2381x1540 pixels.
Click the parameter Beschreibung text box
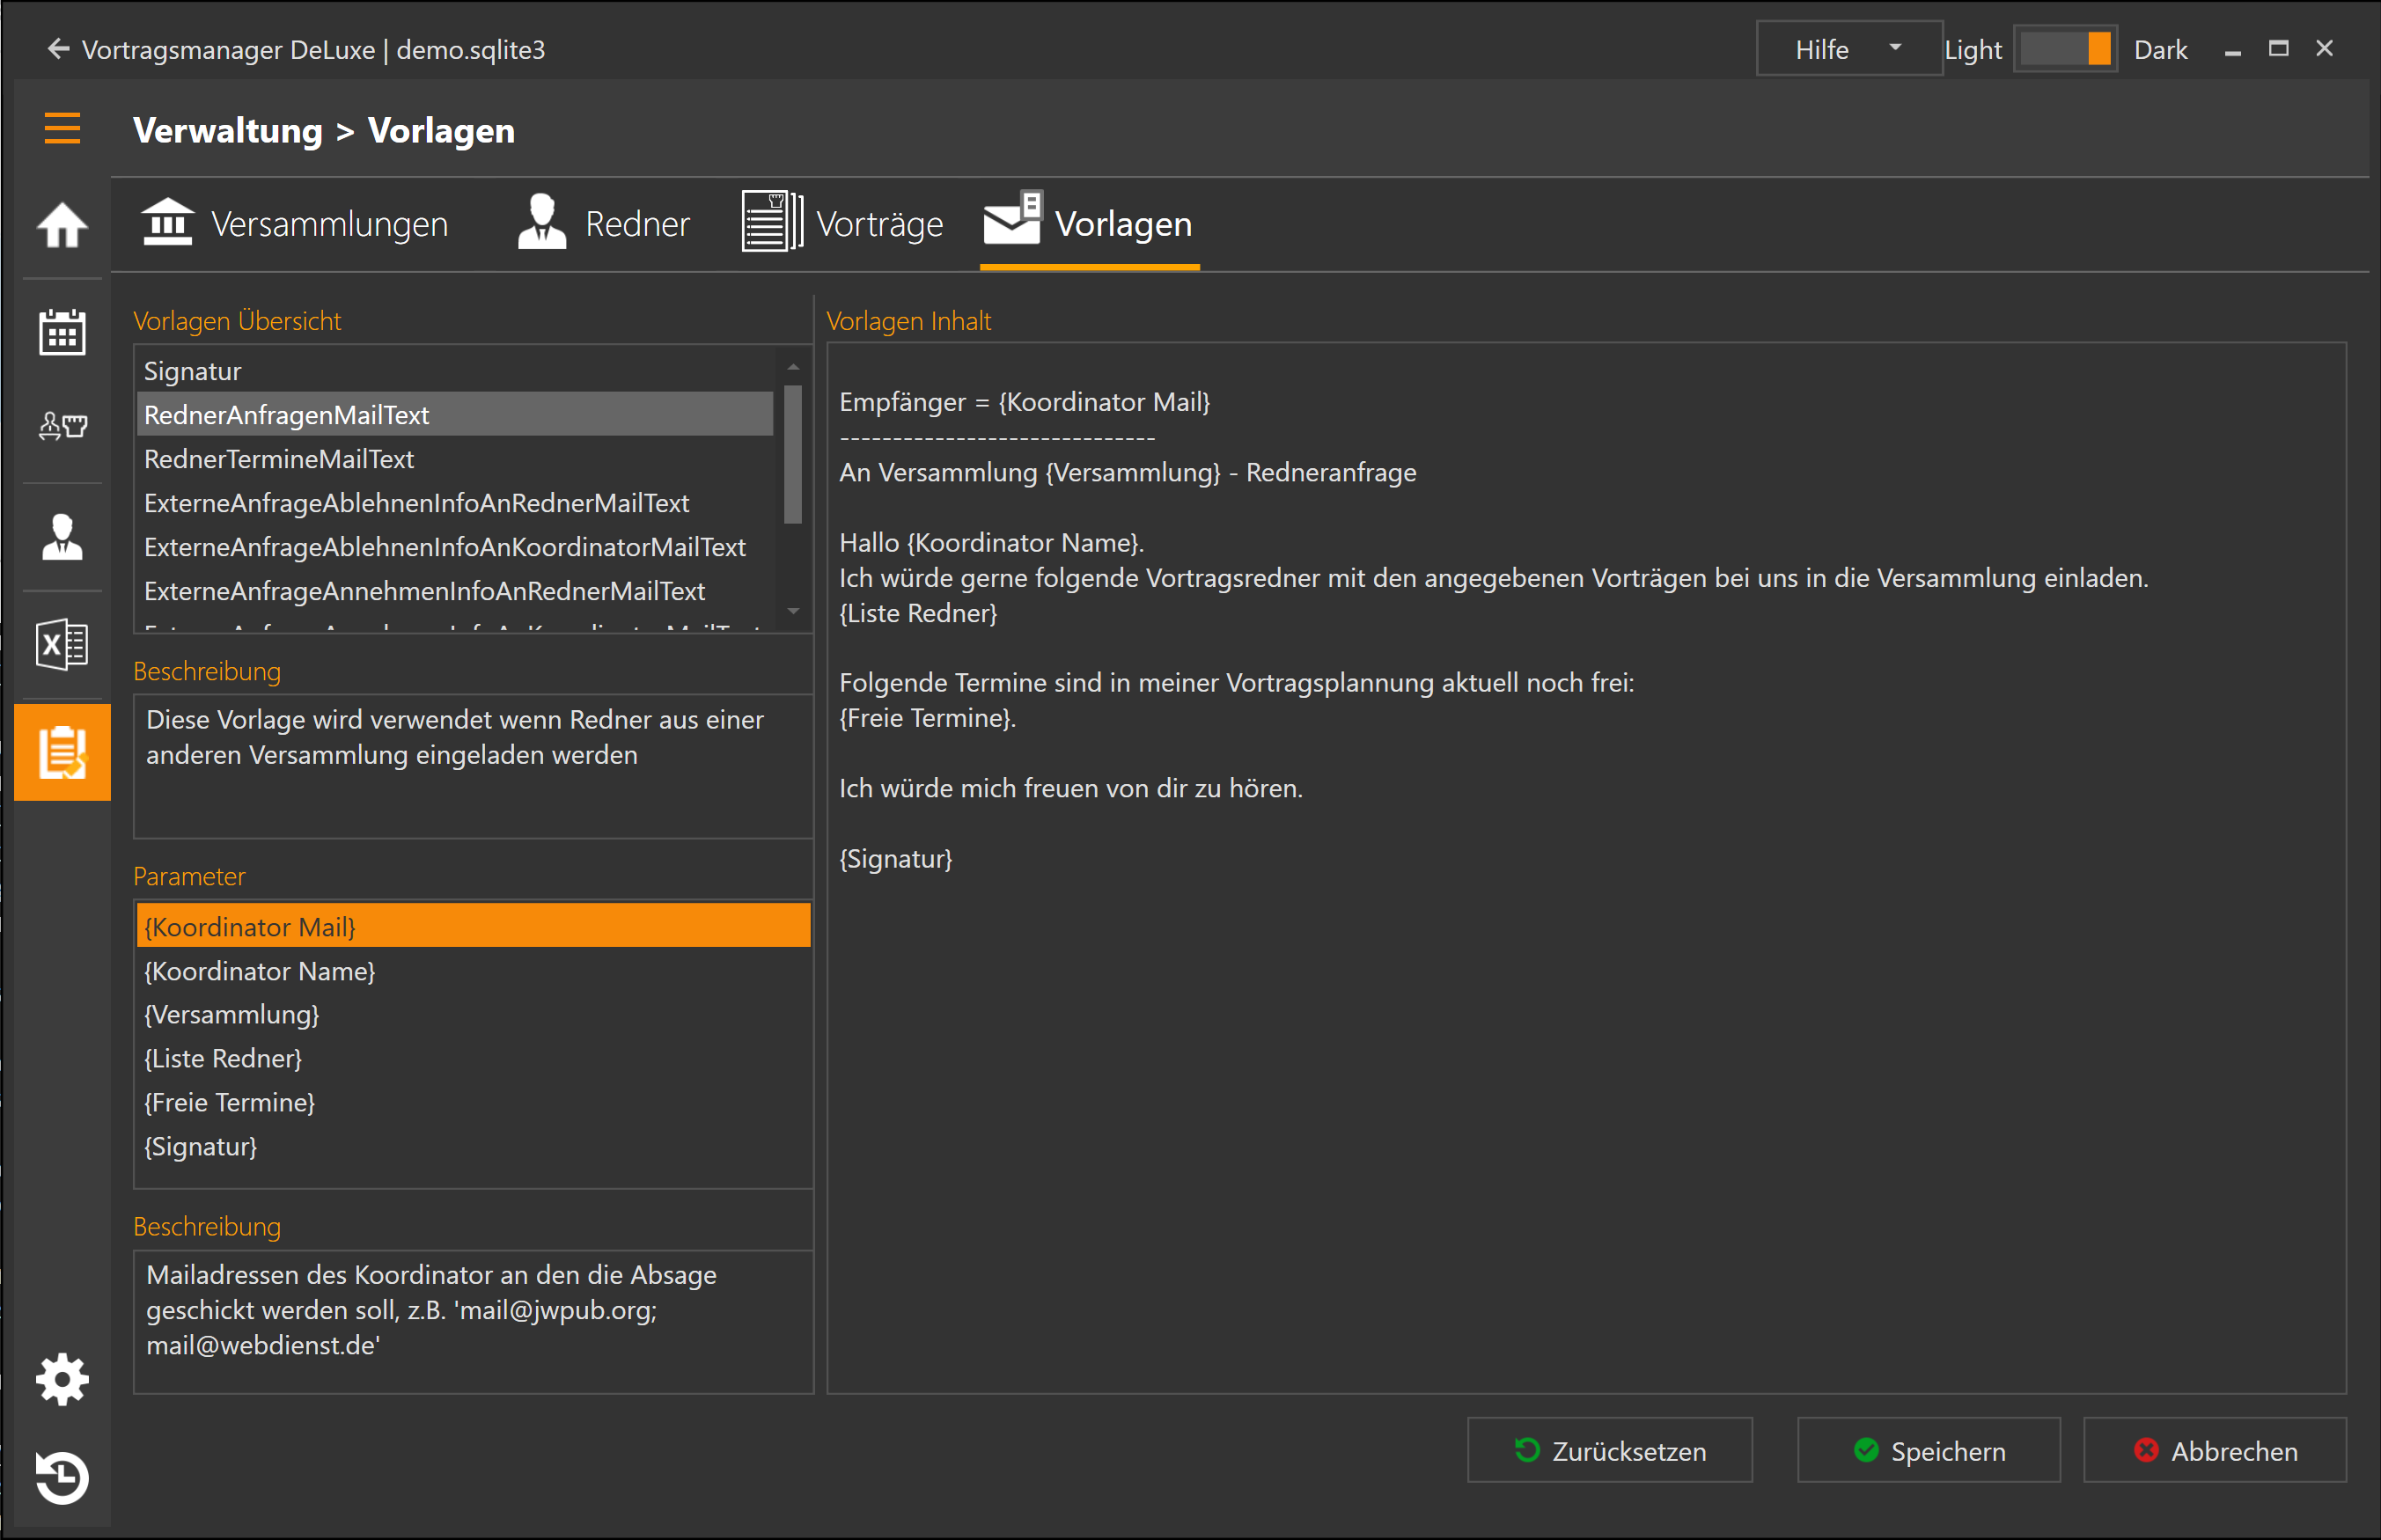(473, 1321)
